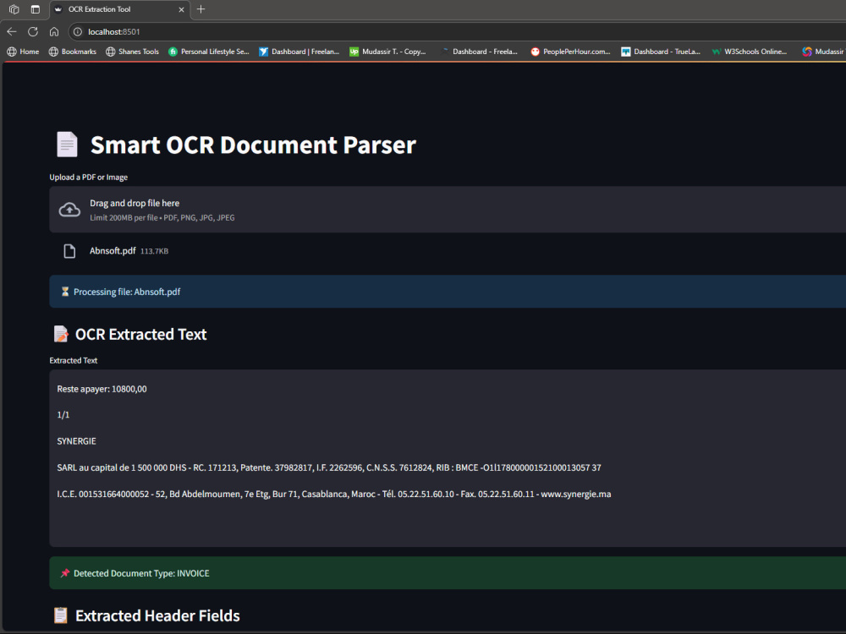Click the Reste apayer: 10800,00 line

click(102, 389)
